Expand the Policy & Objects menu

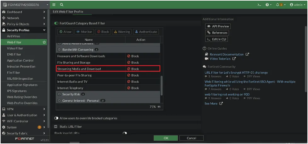click(24, 24)
